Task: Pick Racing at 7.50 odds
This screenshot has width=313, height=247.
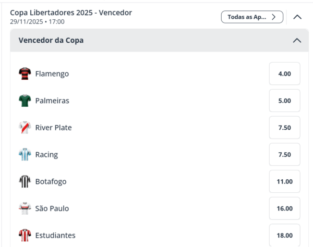Action: tap(284, 154)
